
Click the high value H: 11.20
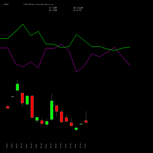click(78, 8)
